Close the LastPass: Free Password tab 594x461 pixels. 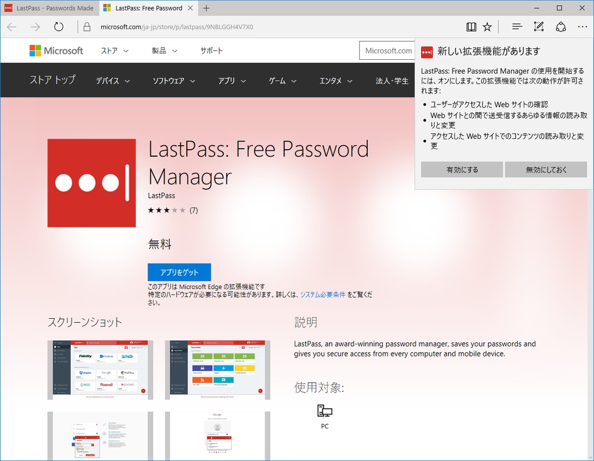point(190,8)
